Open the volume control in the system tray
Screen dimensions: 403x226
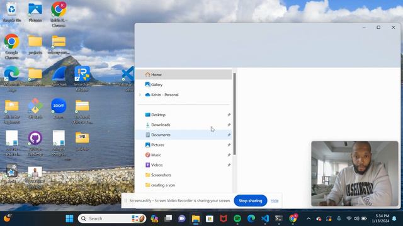[356, 218]
